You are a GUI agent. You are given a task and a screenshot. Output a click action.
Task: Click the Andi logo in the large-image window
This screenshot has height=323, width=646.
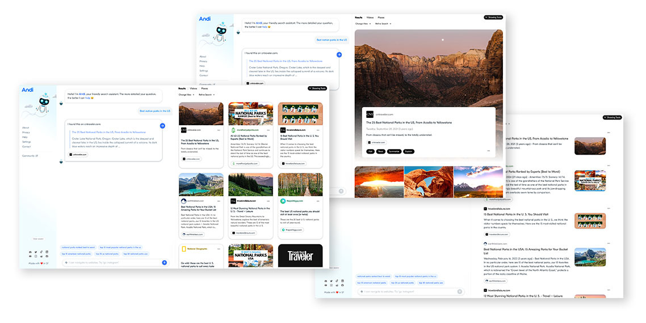point(205,19)
